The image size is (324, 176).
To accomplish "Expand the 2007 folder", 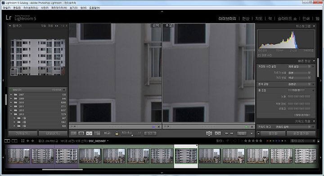I will [11, 95].
